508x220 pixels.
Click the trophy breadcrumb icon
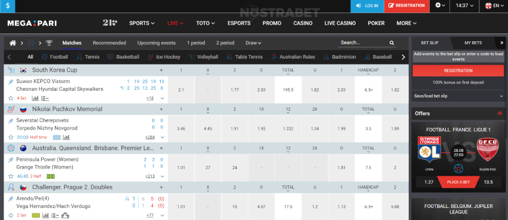click(49, 43)
